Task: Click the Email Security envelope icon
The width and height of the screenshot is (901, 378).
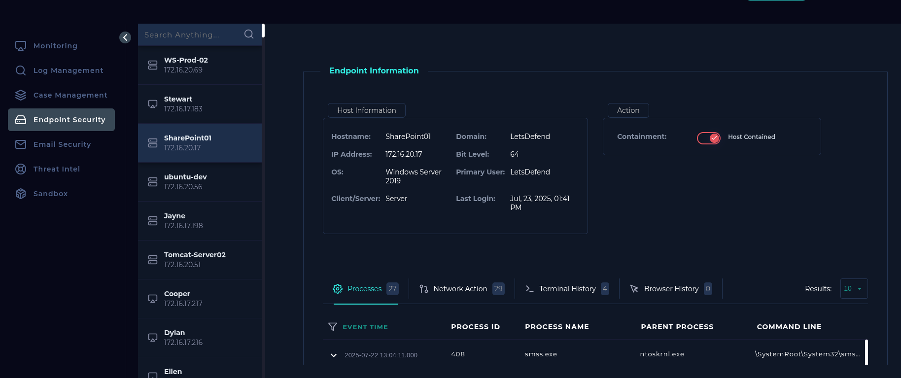Action: click(21, 144)
